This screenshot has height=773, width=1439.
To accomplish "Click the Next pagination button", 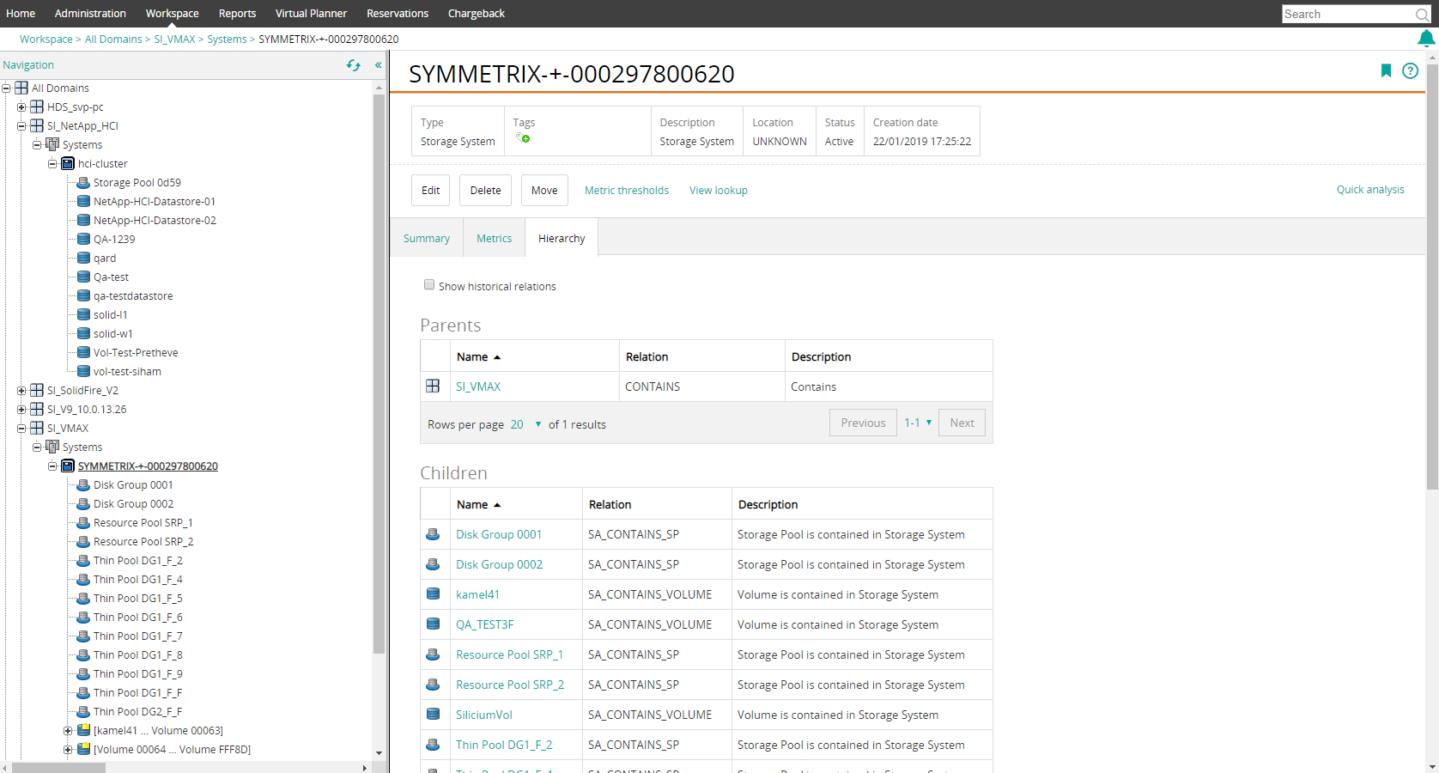I will 962,423.
